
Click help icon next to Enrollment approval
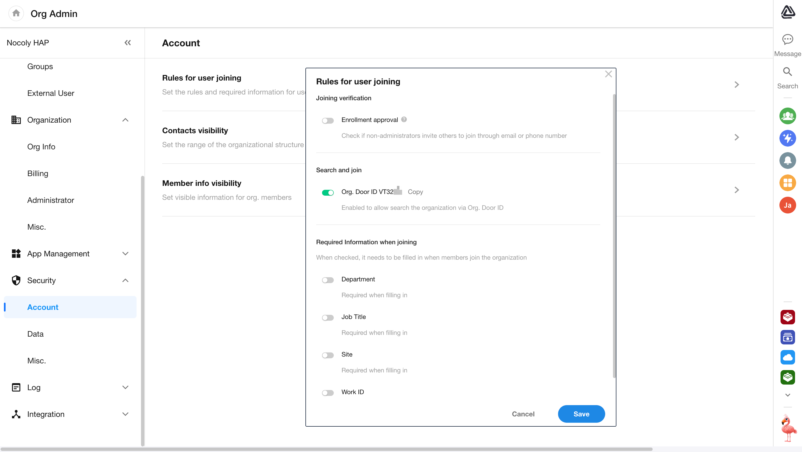(x=404, y=120)
